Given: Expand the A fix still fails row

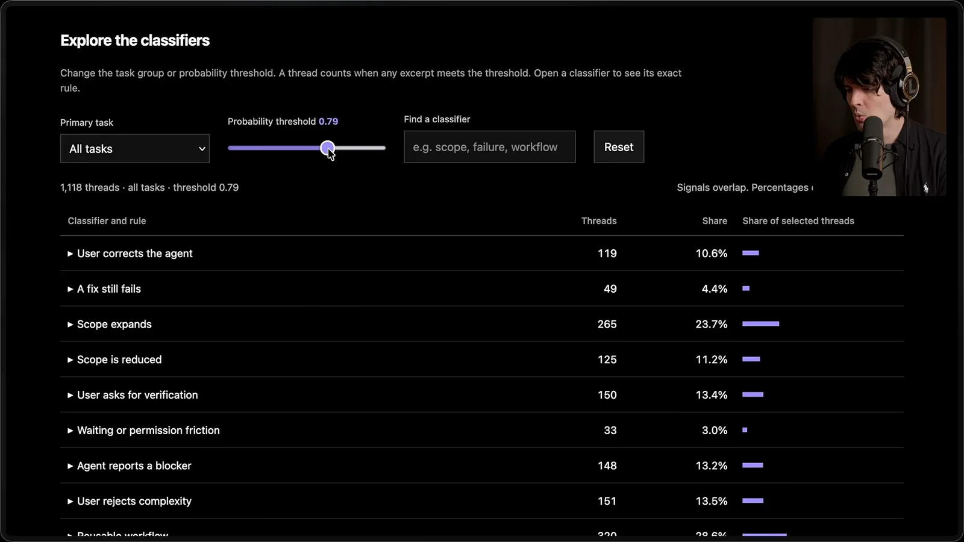Looking at the screenshot, I should (482, 289).
